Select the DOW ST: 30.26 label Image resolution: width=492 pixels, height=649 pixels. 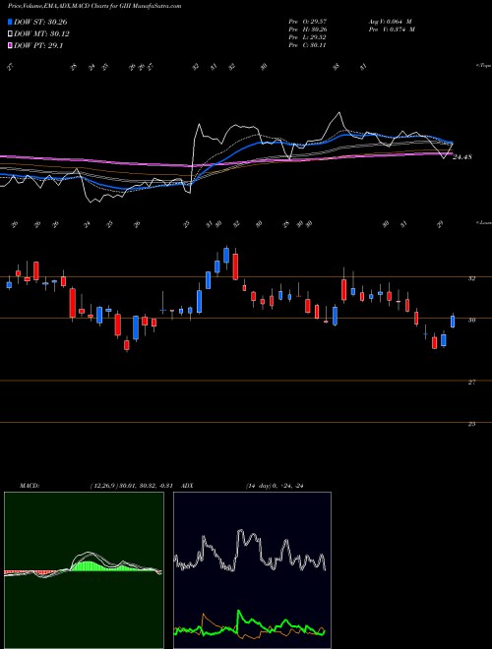click(40, 22)
